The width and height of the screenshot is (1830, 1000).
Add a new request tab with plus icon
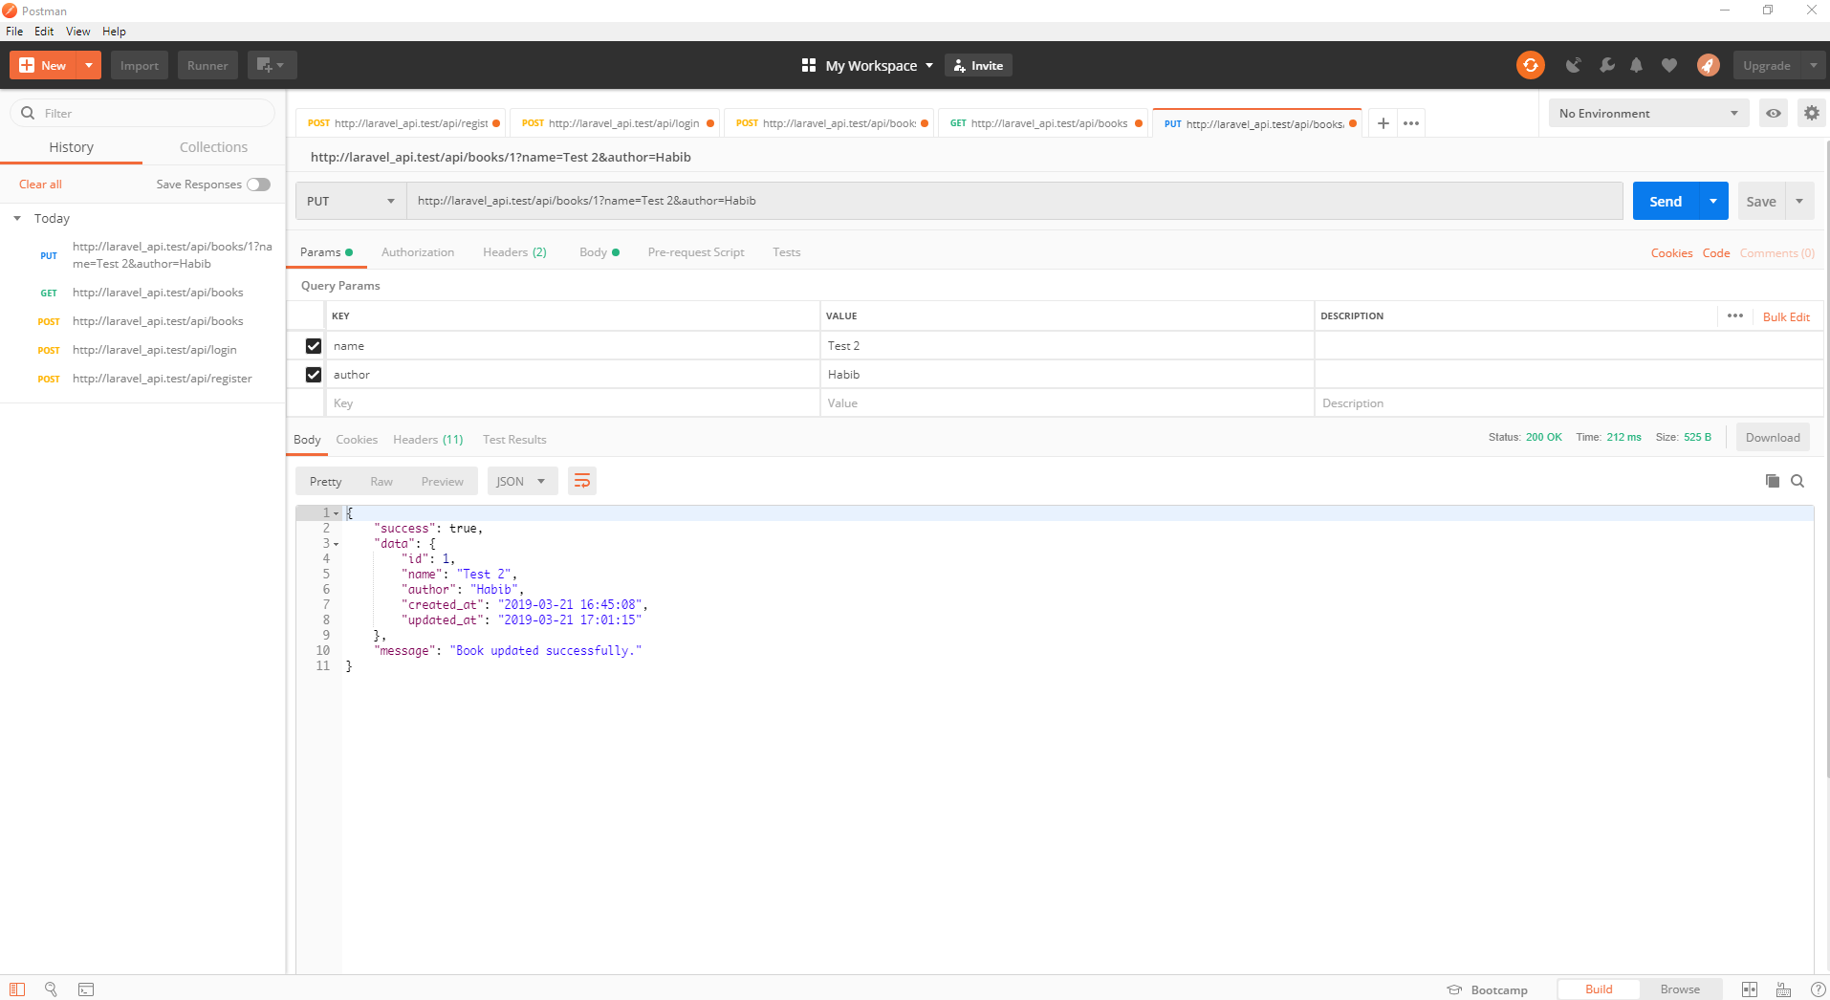pos(1383,123)
